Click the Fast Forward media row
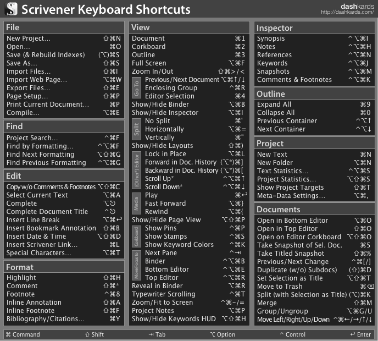 (195, 204)
